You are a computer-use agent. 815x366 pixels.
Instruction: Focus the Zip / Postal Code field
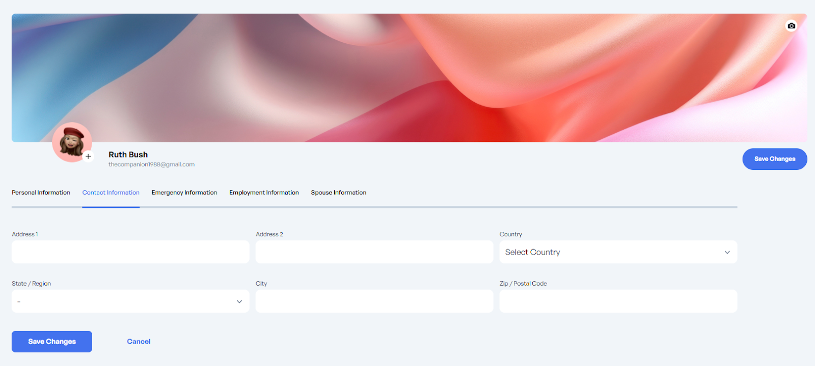[618, 301]
